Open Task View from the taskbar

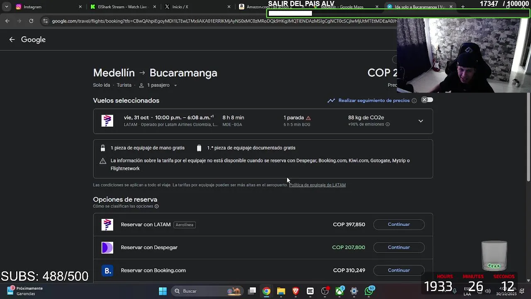[252, 291]
